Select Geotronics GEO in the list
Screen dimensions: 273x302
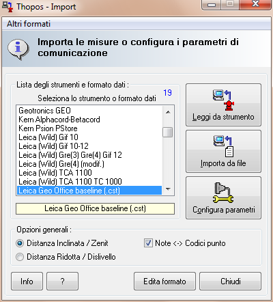[45, 111]
